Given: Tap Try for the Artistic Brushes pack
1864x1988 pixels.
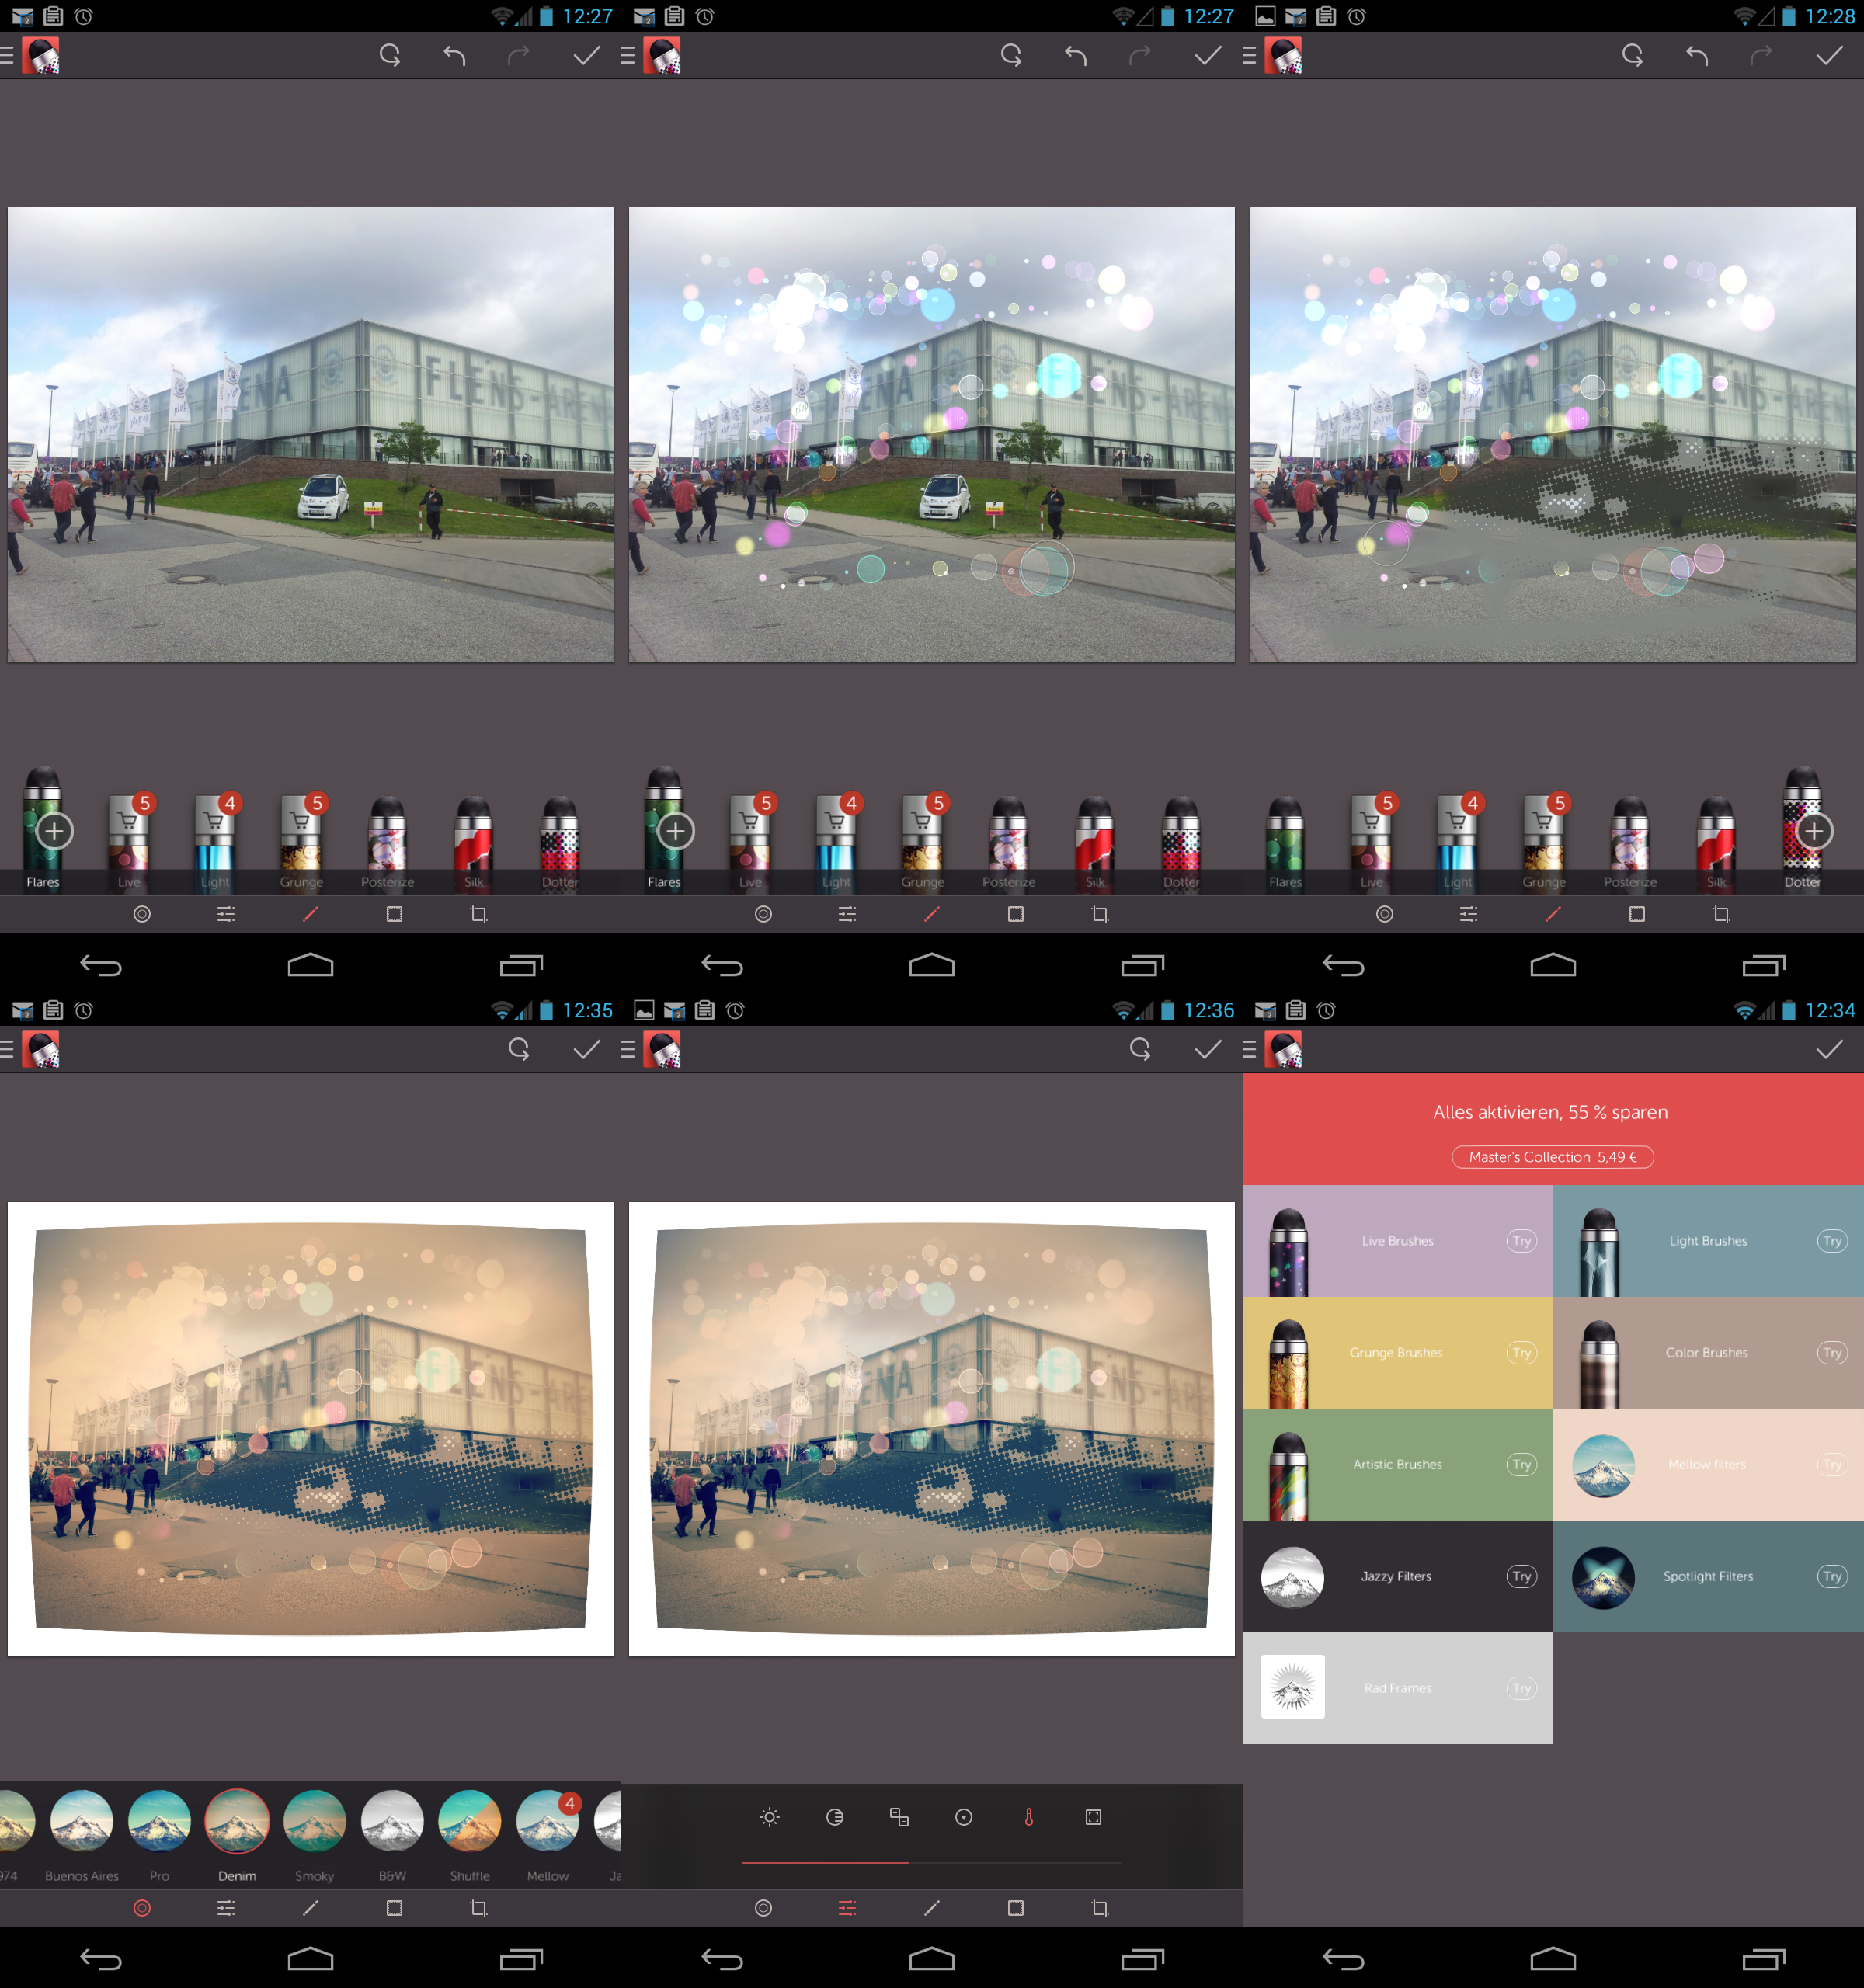Looking at the screenshot, I should tap(1521, 1465).
